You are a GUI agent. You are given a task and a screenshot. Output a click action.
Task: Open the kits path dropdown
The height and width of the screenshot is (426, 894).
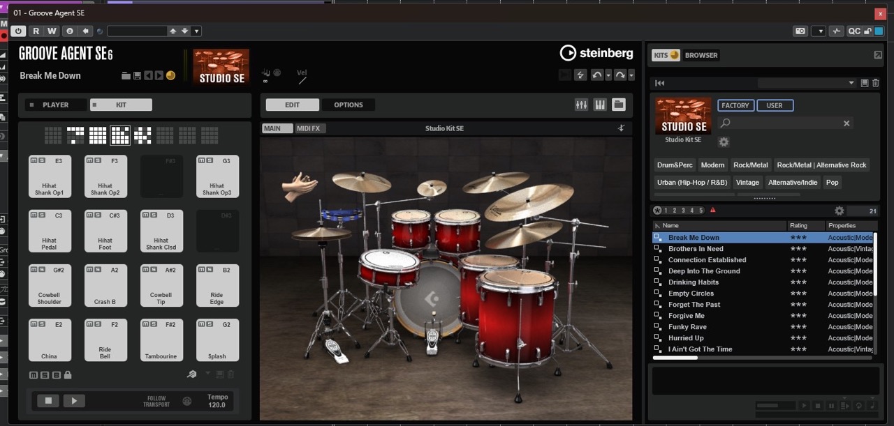coord(851,83)
